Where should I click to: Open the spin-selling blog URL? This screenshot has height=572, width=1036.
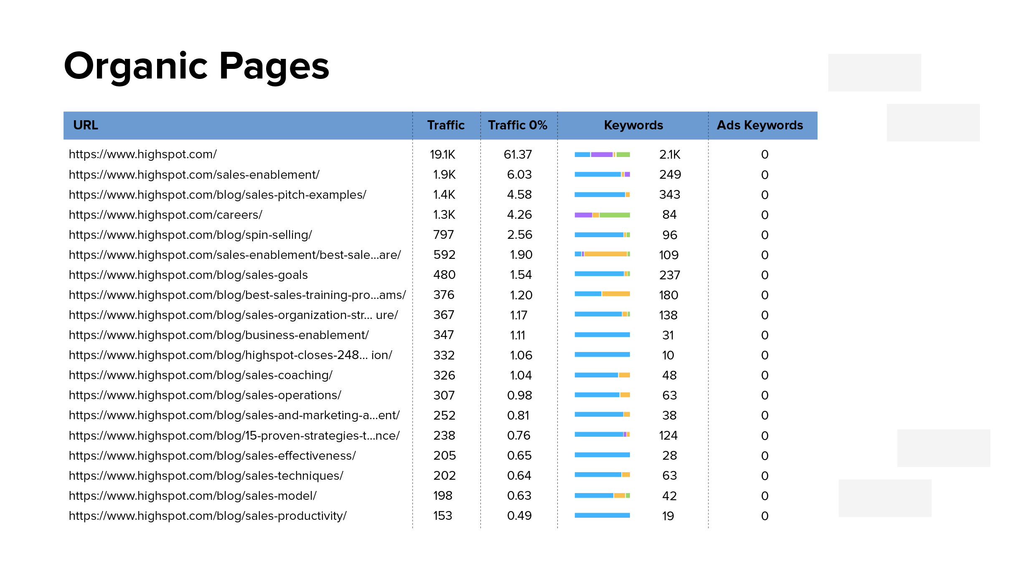click(190, 235)
